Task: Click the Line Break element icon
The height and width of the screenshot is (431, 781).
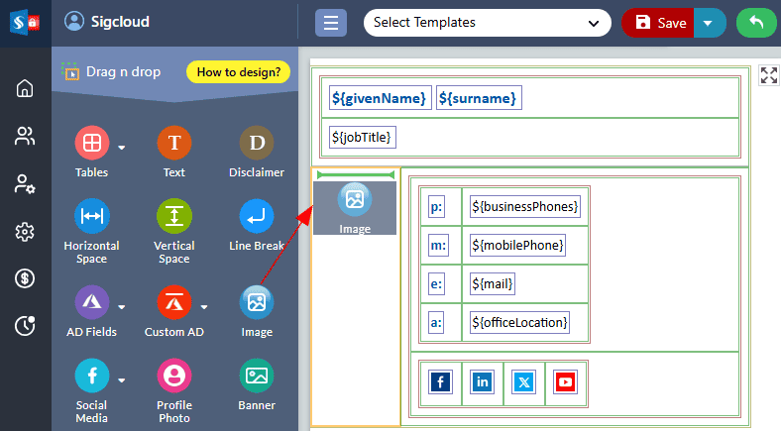Action: [257, 217]
